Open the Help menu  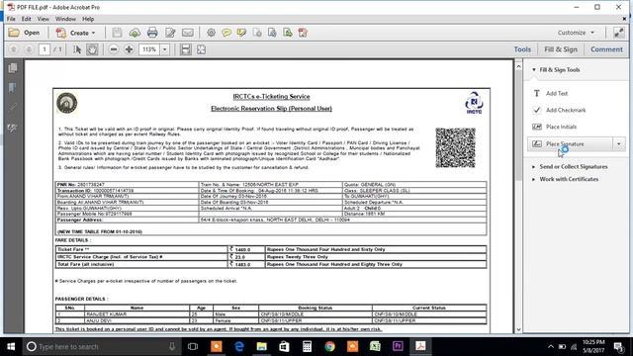88,19
